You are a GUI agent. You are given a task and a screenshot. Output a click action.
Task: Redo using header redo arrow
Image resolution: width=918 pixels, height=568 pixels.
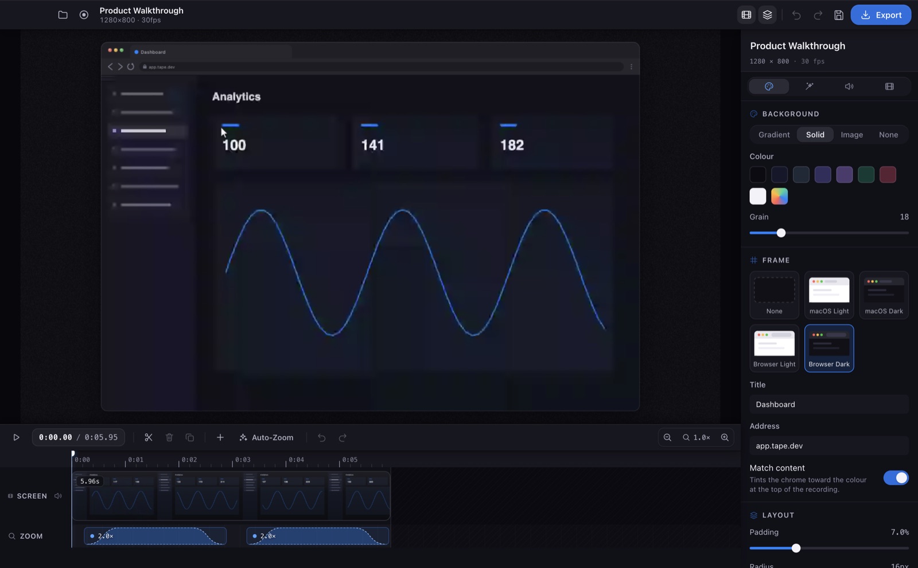tap(818, 15)
